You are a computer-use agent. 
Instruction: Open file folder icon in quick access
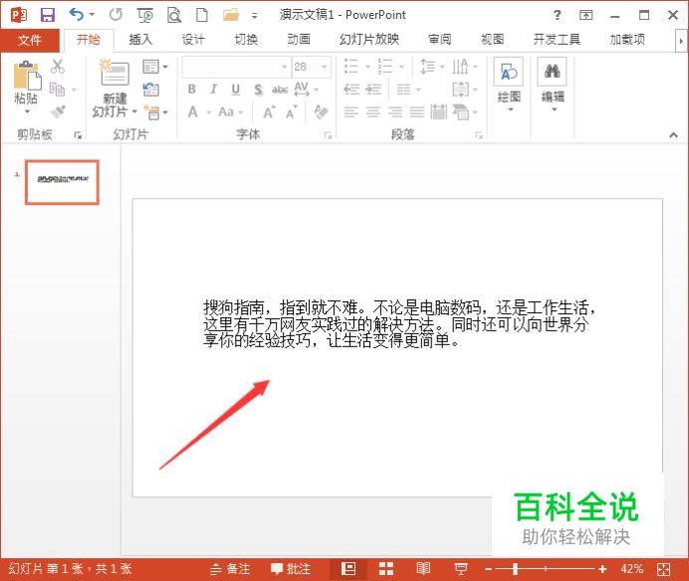pos(231,15)
